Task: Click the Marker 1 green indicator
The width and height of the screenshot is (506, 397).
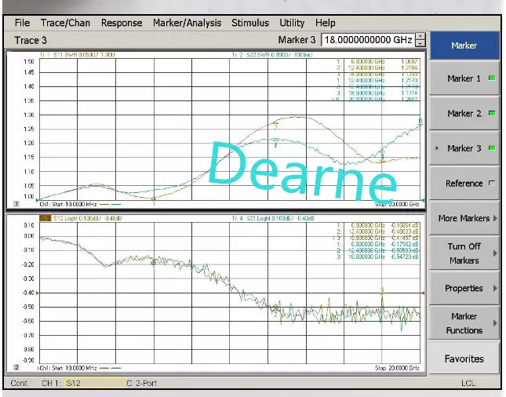Action: point(492,78)
